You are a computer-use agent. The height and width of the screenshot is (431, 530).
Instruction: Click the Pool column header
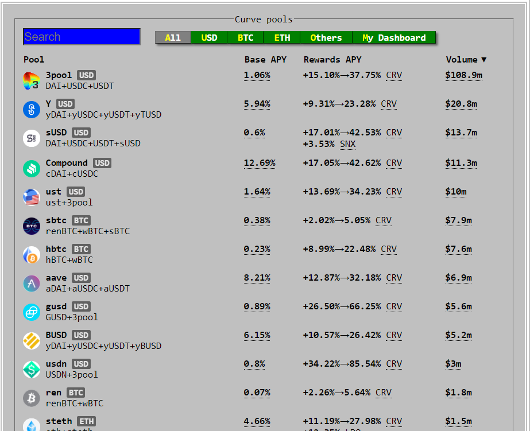(34, 60)
